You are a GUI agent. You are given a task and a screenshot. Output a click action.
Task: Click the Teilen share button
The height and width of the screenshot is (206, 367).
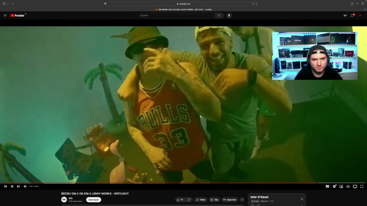201,200
